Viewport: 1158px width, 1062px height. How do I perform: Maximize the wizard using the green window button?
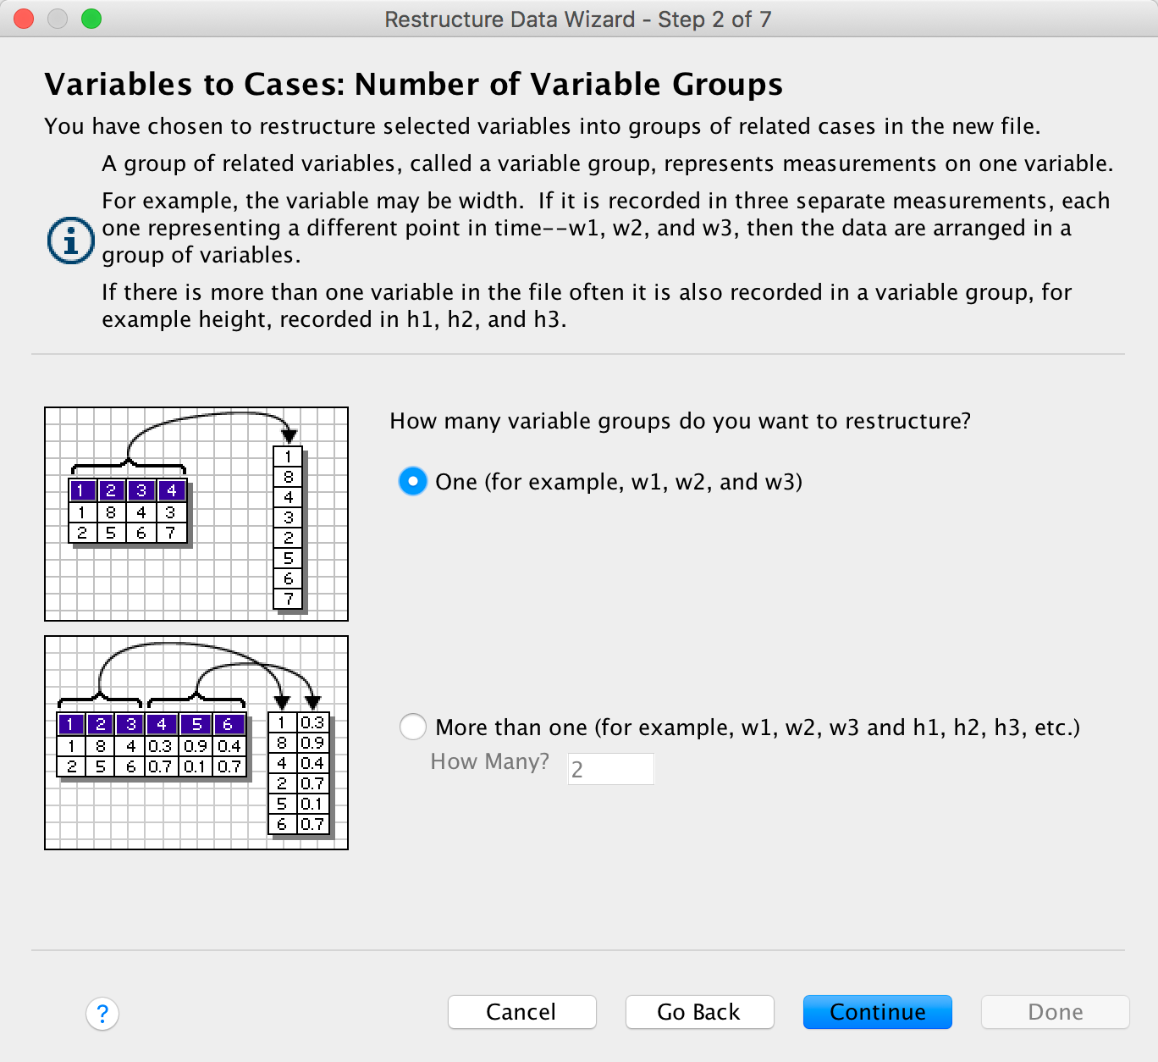click(x=91, y=19)
